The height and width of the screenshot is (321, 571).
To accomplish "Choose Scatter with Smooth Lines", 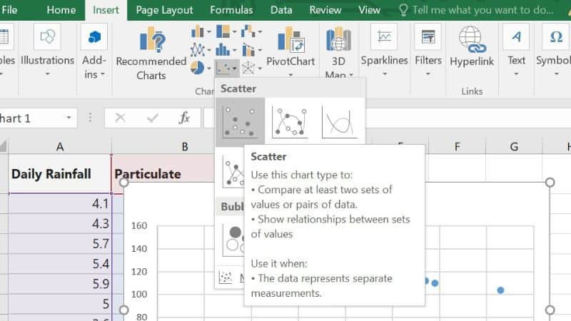I will point(339,122).
